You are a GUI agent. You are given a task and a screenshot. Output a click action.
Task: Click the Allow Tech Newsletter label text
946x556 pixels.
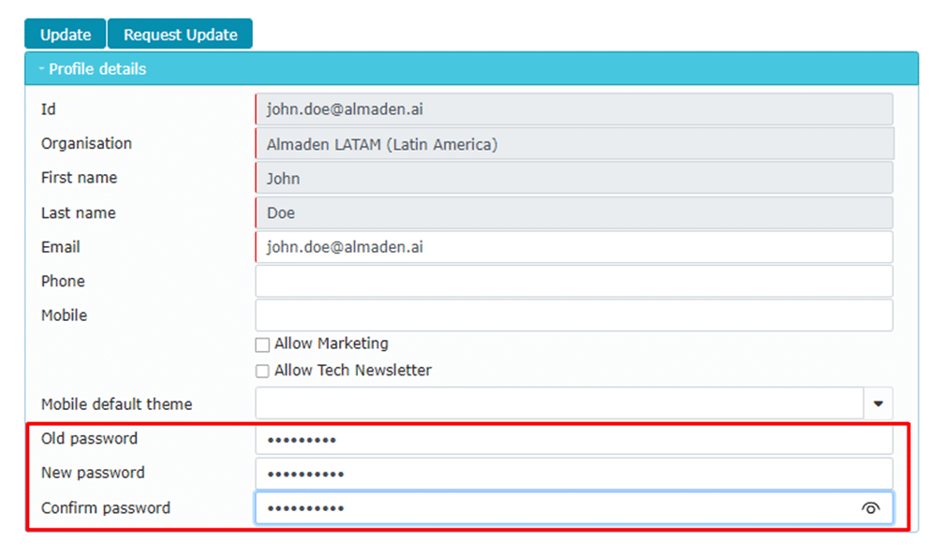coord(352,371)
